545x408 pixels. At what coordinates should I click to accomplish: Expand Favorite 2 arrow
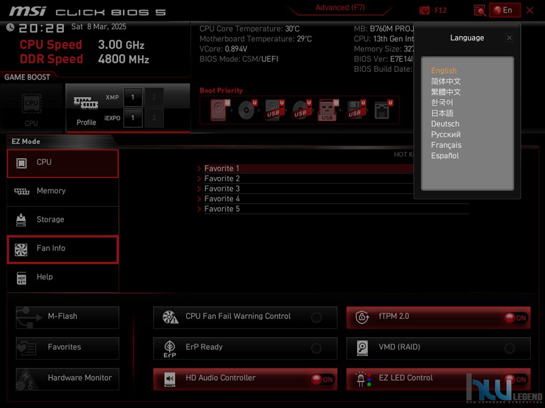(x=199, y=179)
